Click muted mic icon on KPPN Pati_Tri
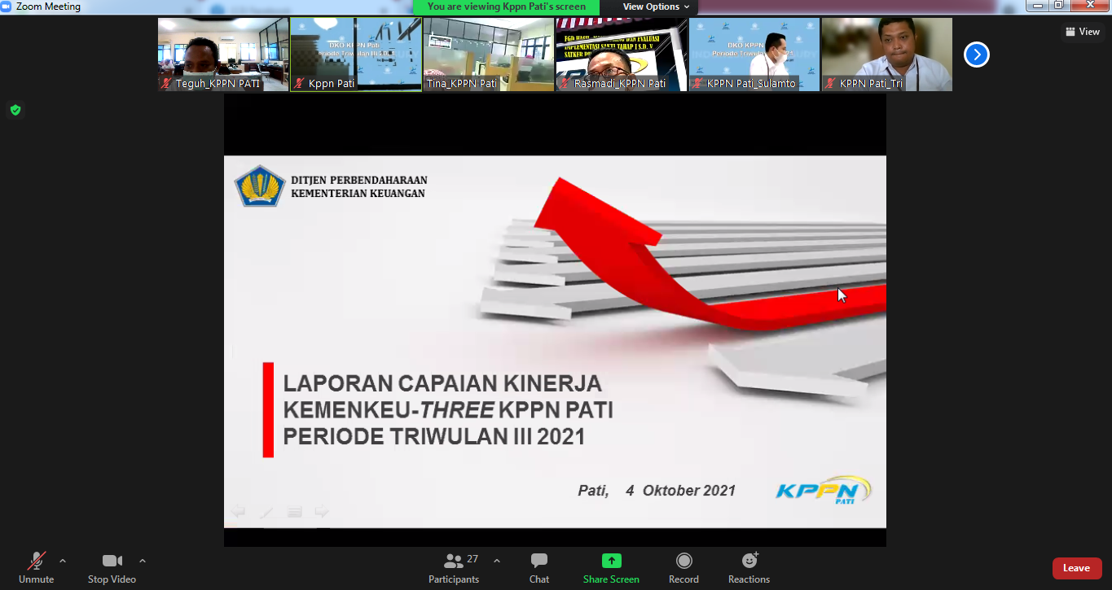The image size is (1112, 590). point(831,83)
